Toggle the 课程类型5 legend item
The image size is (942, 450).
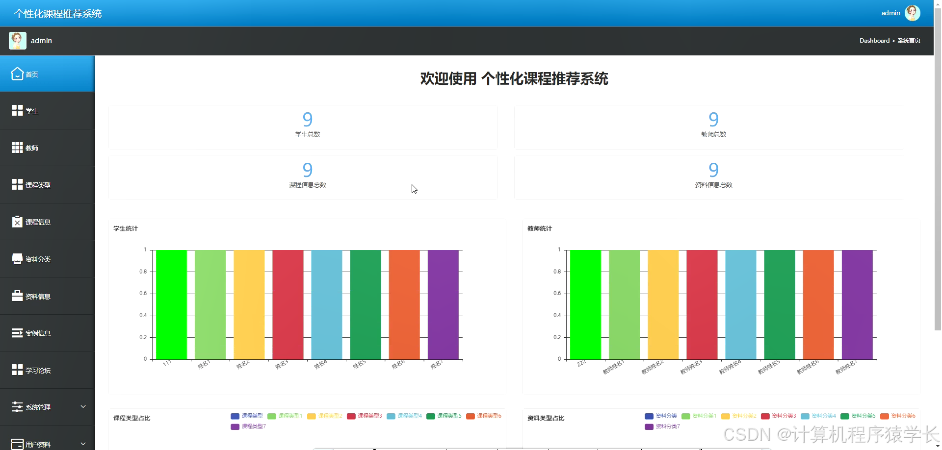[444, 416]
